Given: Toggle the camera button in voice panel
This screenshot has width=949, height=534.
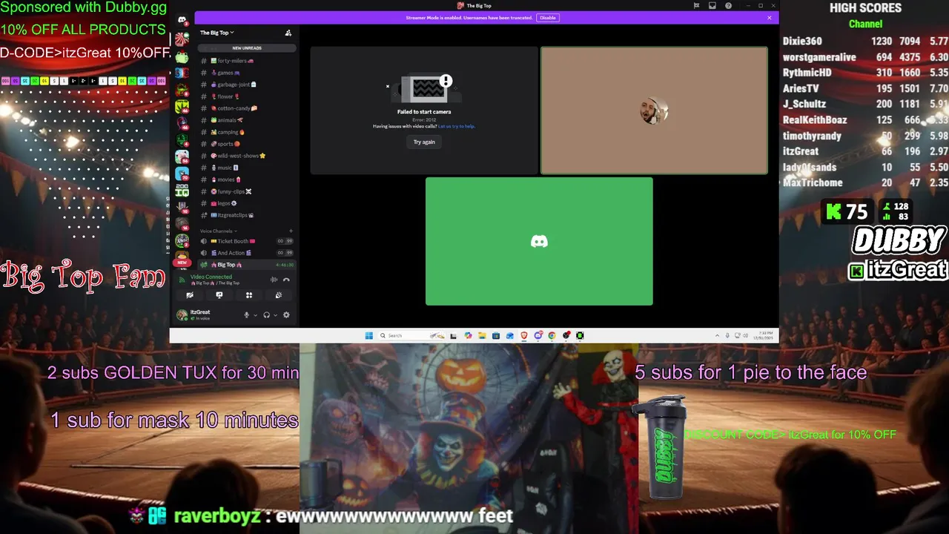Looking at the screenshot, I should pos(190,295).
